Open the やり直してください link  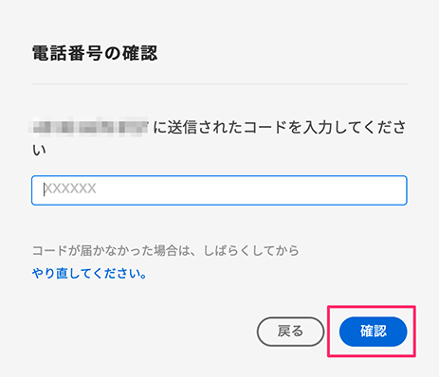click(x=89, y=273)
